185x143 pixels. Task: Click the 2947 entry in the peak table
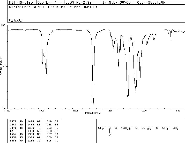[13, 125]
